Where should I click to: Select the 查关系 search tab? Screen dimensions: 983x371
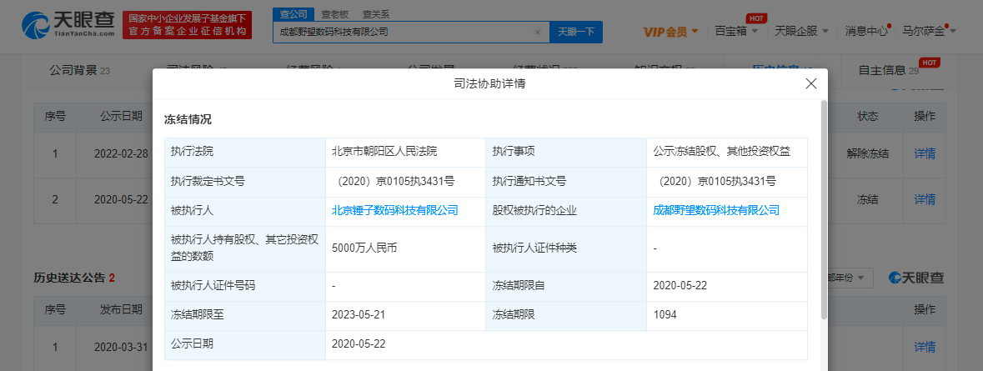tap(376, 14)
